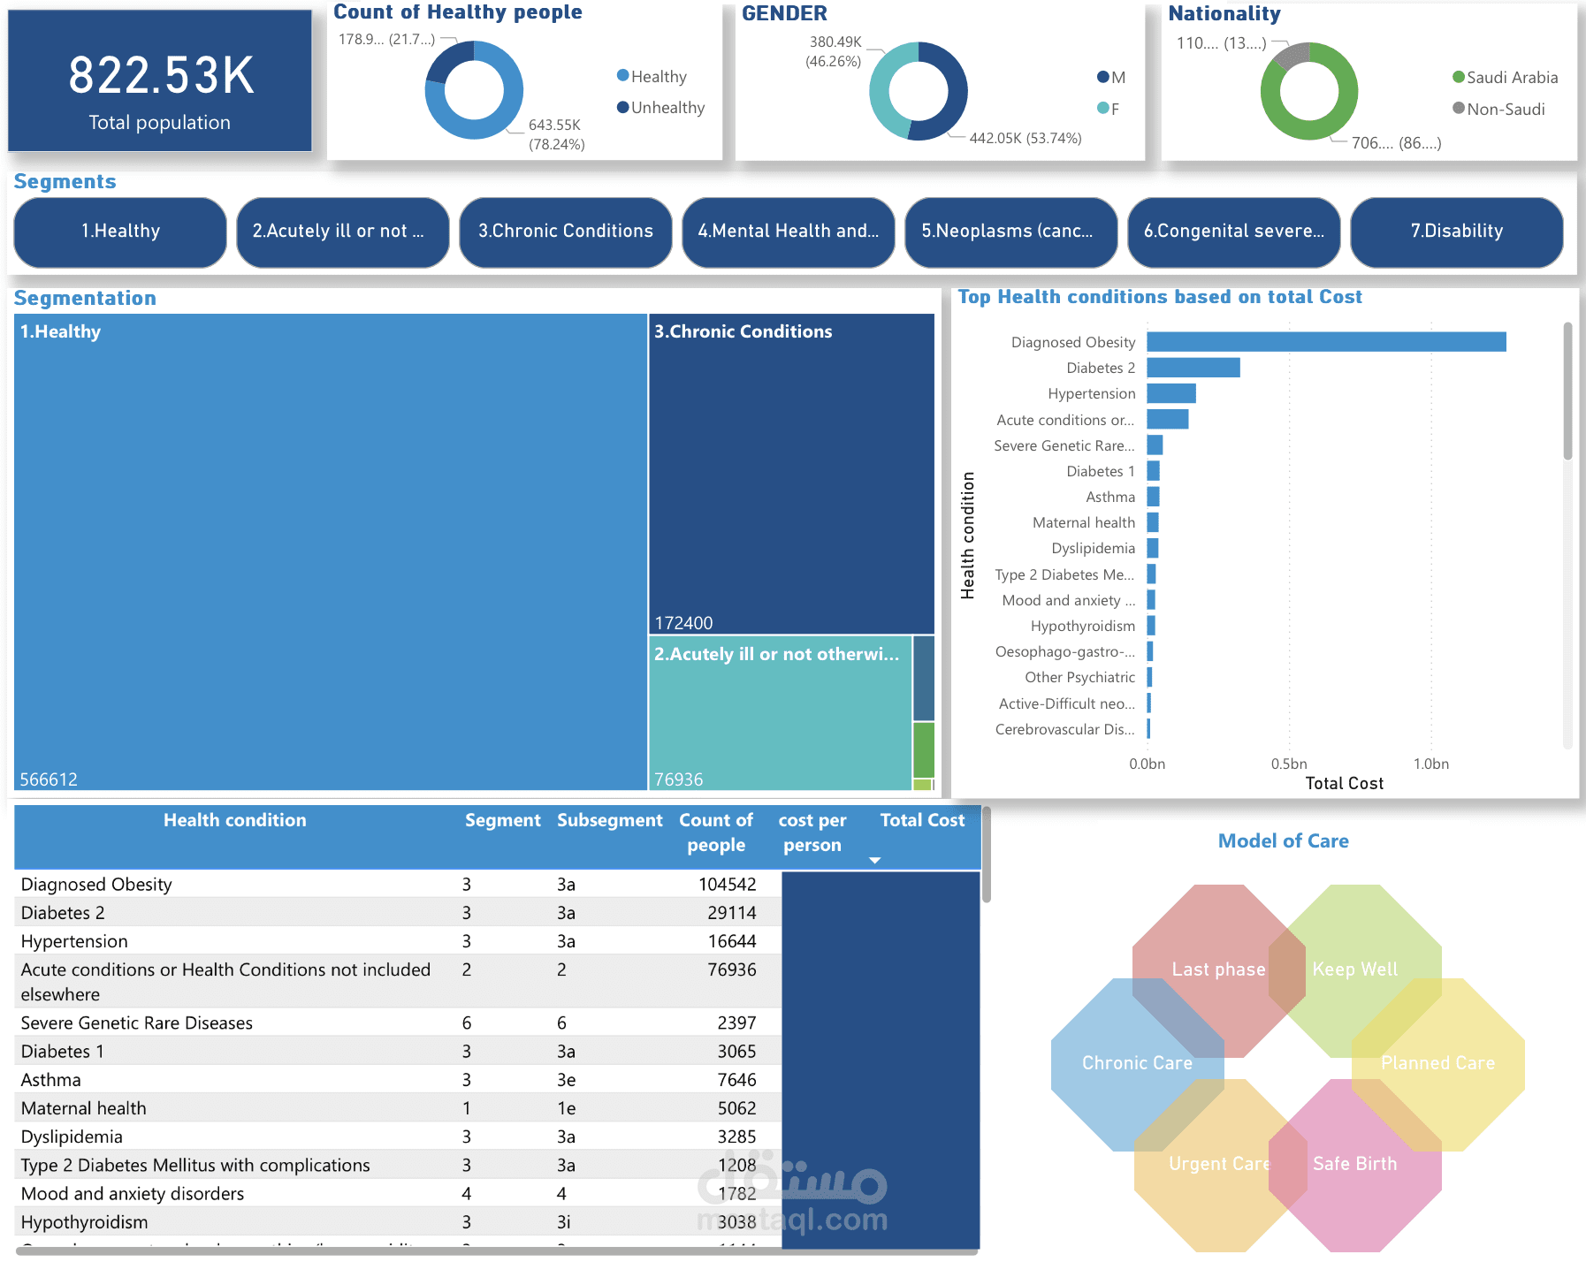Click the 643.55K (78.24%) data label
Screen dimensions: 1586x1262
click(x=557, y=134)
